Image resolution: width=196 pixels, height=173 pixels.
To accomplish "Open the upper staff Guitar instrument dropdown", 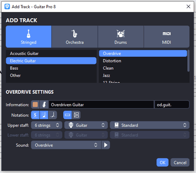I will 86,125.
